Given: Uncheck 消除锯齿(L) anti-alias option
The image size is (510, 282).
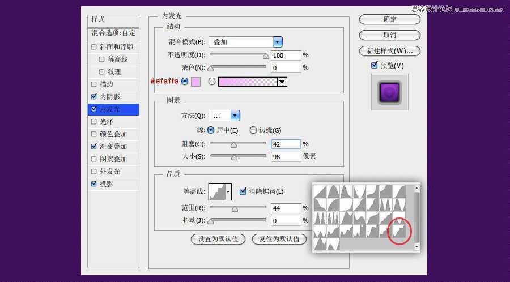Looking at the screenshot, I should [x=243, y=191].
